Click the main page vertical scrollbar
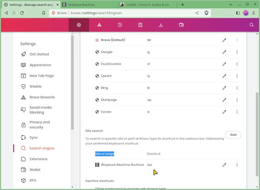Viewport: 260px width, 190px height. click(x=257, y=134)
